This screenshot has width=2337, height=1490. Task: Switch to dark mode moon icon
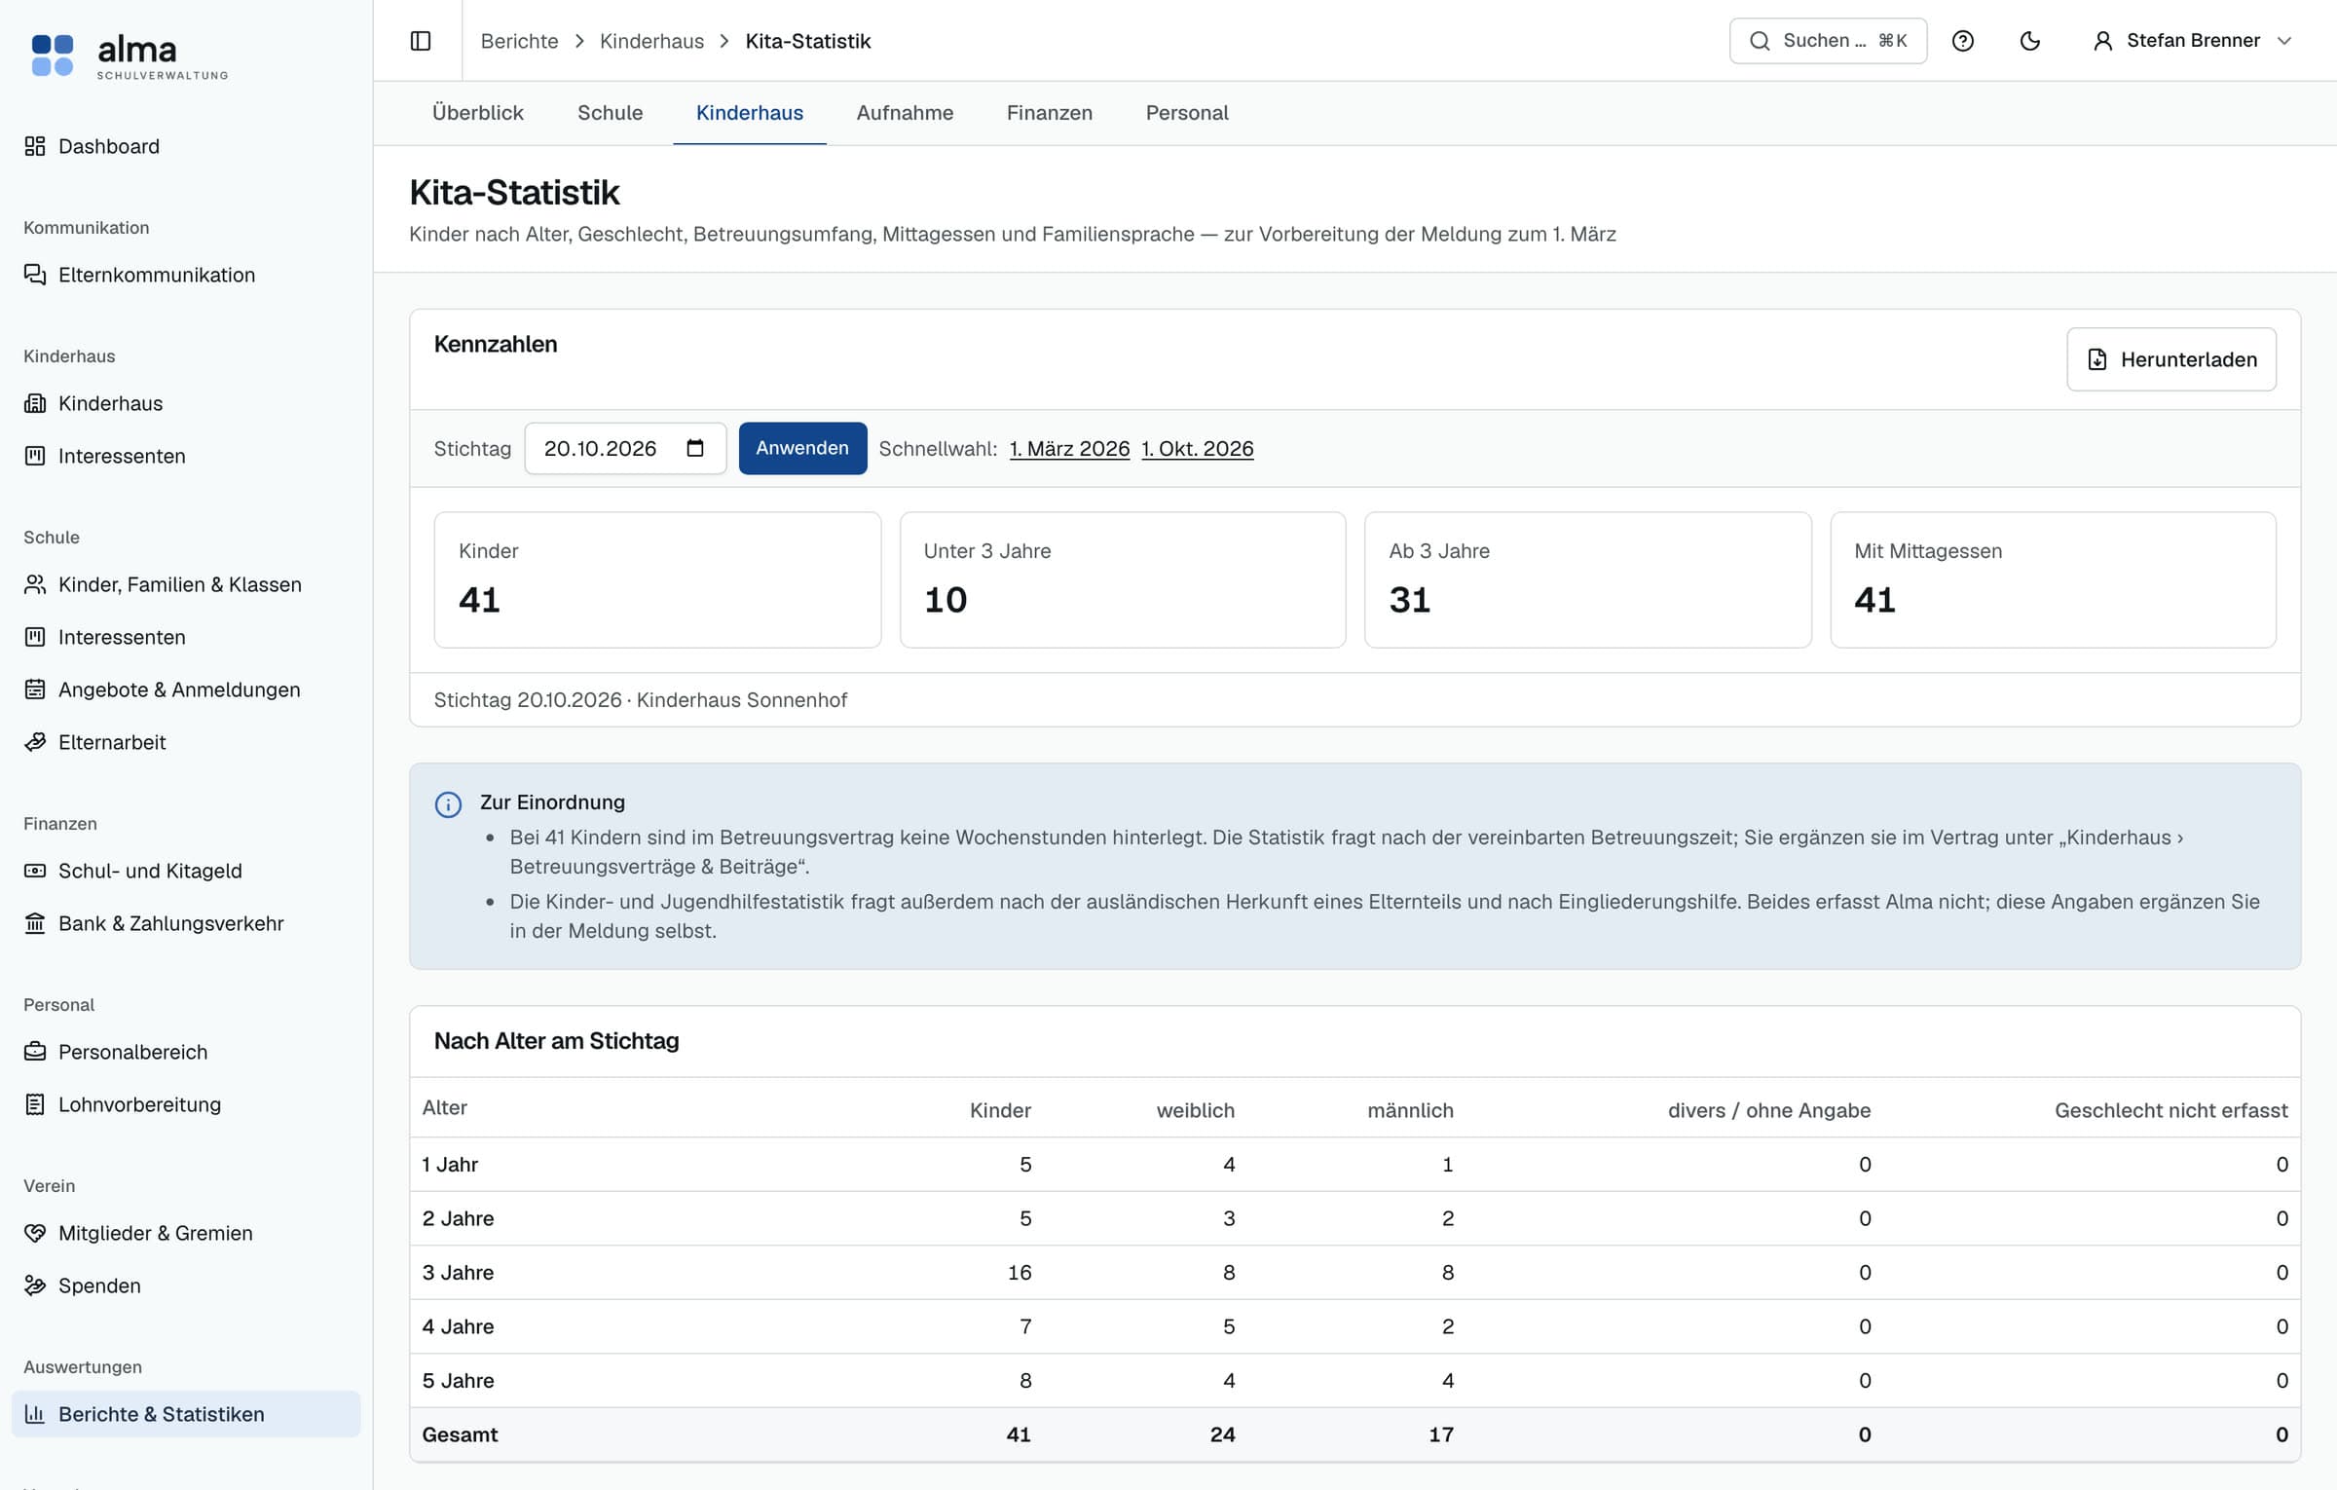(x=2030, y=41)
